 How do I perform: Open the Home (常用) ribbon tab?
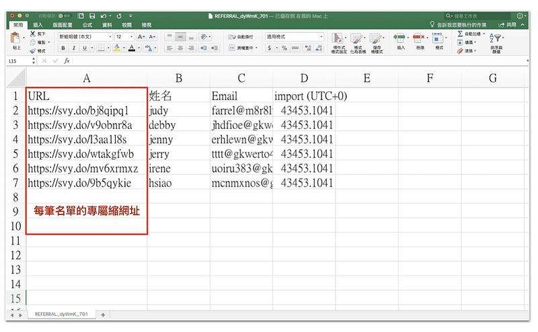[18, 25]
